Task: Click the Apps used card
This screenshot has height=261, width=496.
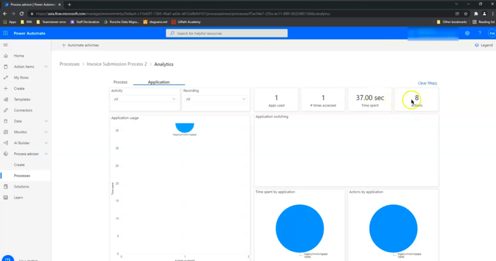Action: (x=276, y=100)
